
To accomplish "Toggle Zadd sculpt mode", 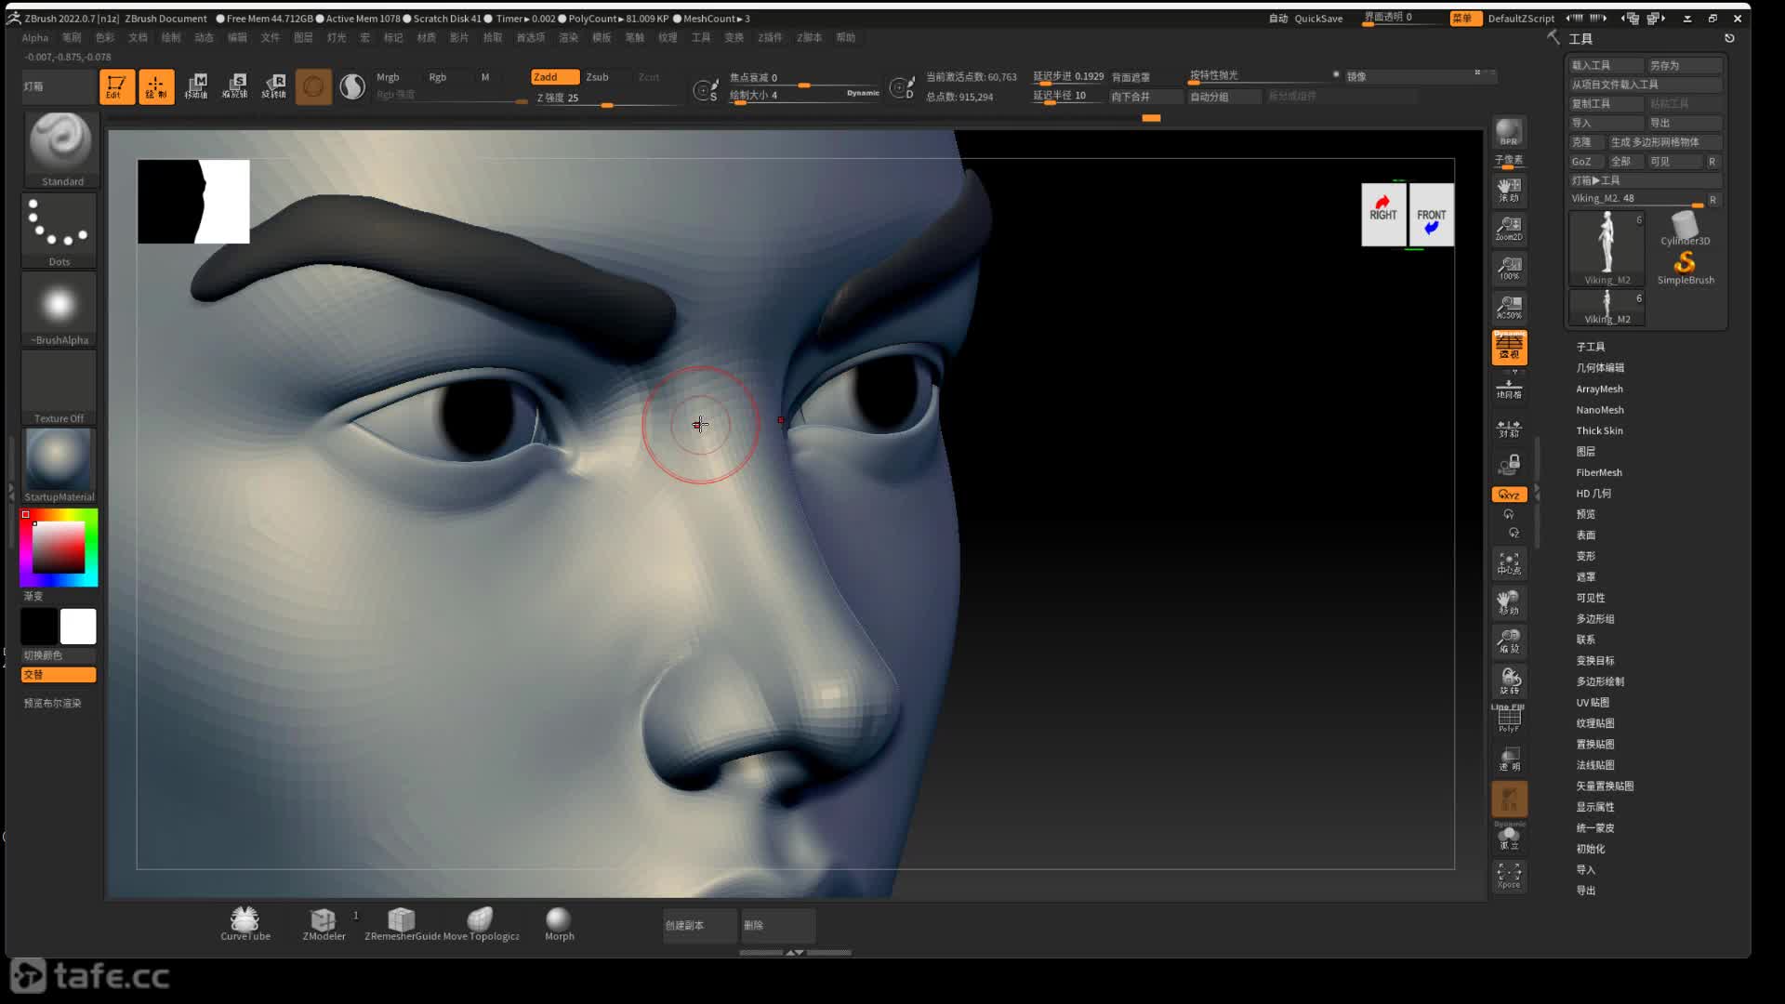I will 555,77.
